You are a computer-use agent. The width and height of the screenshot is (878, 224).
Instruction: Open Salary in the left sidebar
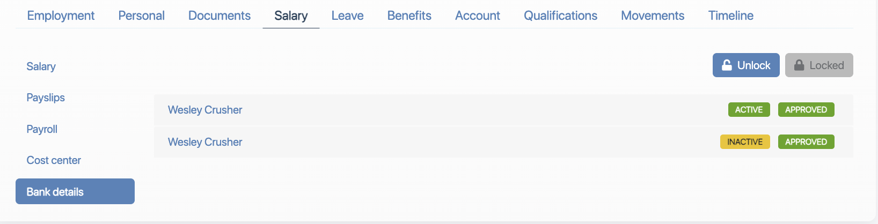coord(41,66)
